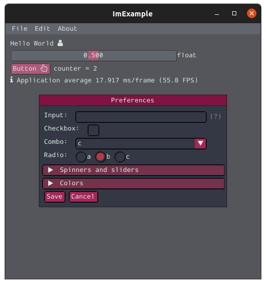Click the counter = 2 text

tap(75, 69)
